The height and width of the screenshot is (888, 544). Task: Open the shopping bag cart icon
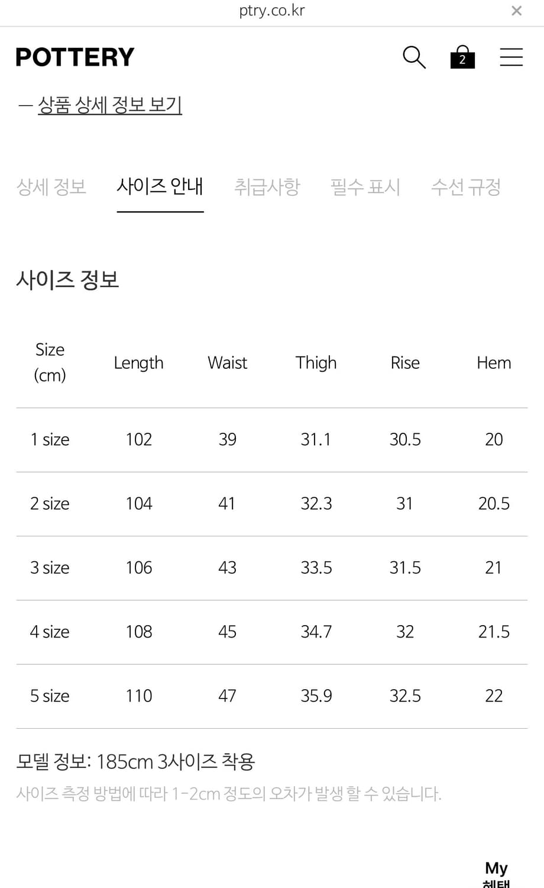tap(462, 57)
